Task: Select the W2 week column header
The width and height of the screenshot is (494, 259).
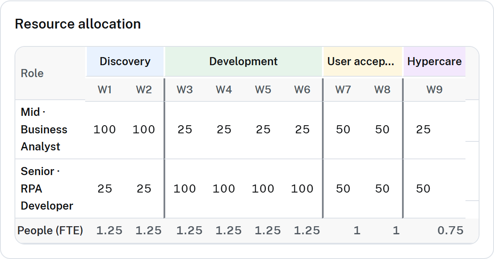Action: point(144,90)
